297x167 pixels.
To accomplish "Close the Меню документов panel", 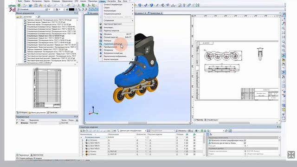I will (77, 13).
